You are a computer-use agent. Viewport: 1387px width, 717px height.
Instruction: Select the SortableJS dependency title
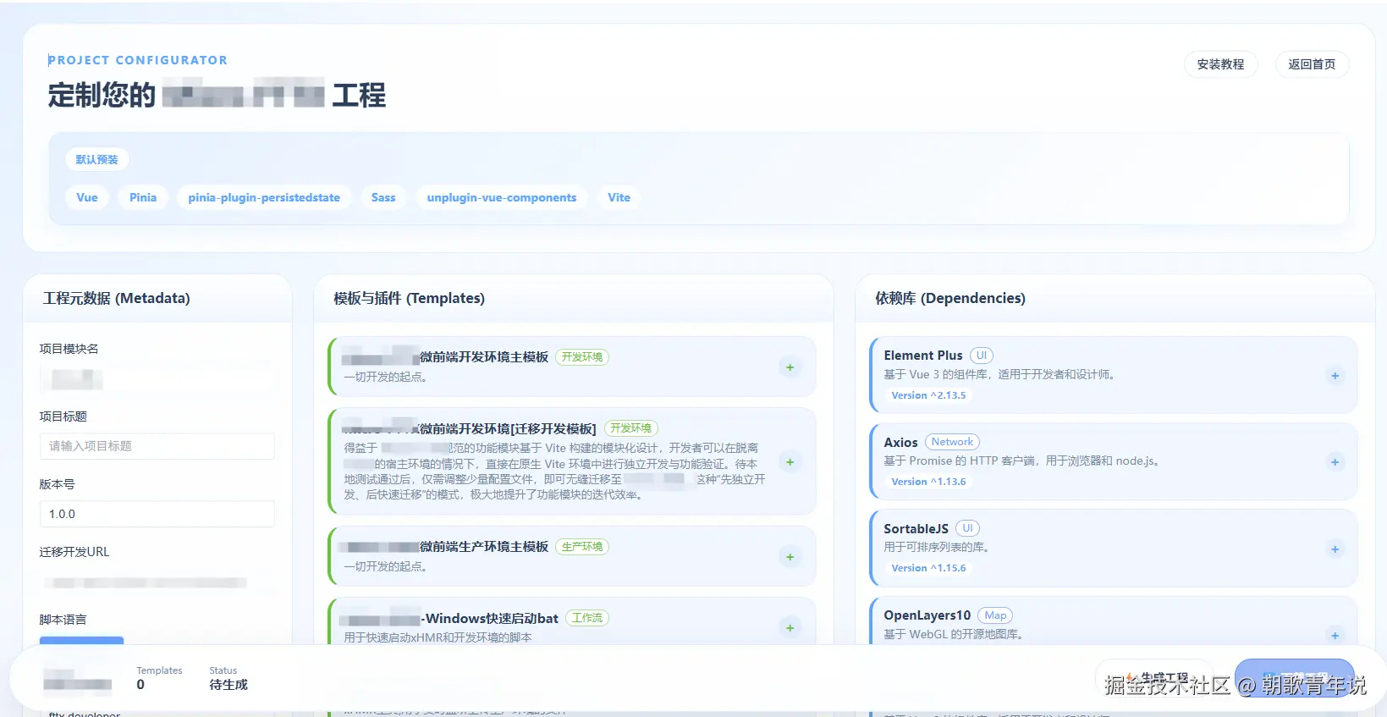click(x=916, y=528)
